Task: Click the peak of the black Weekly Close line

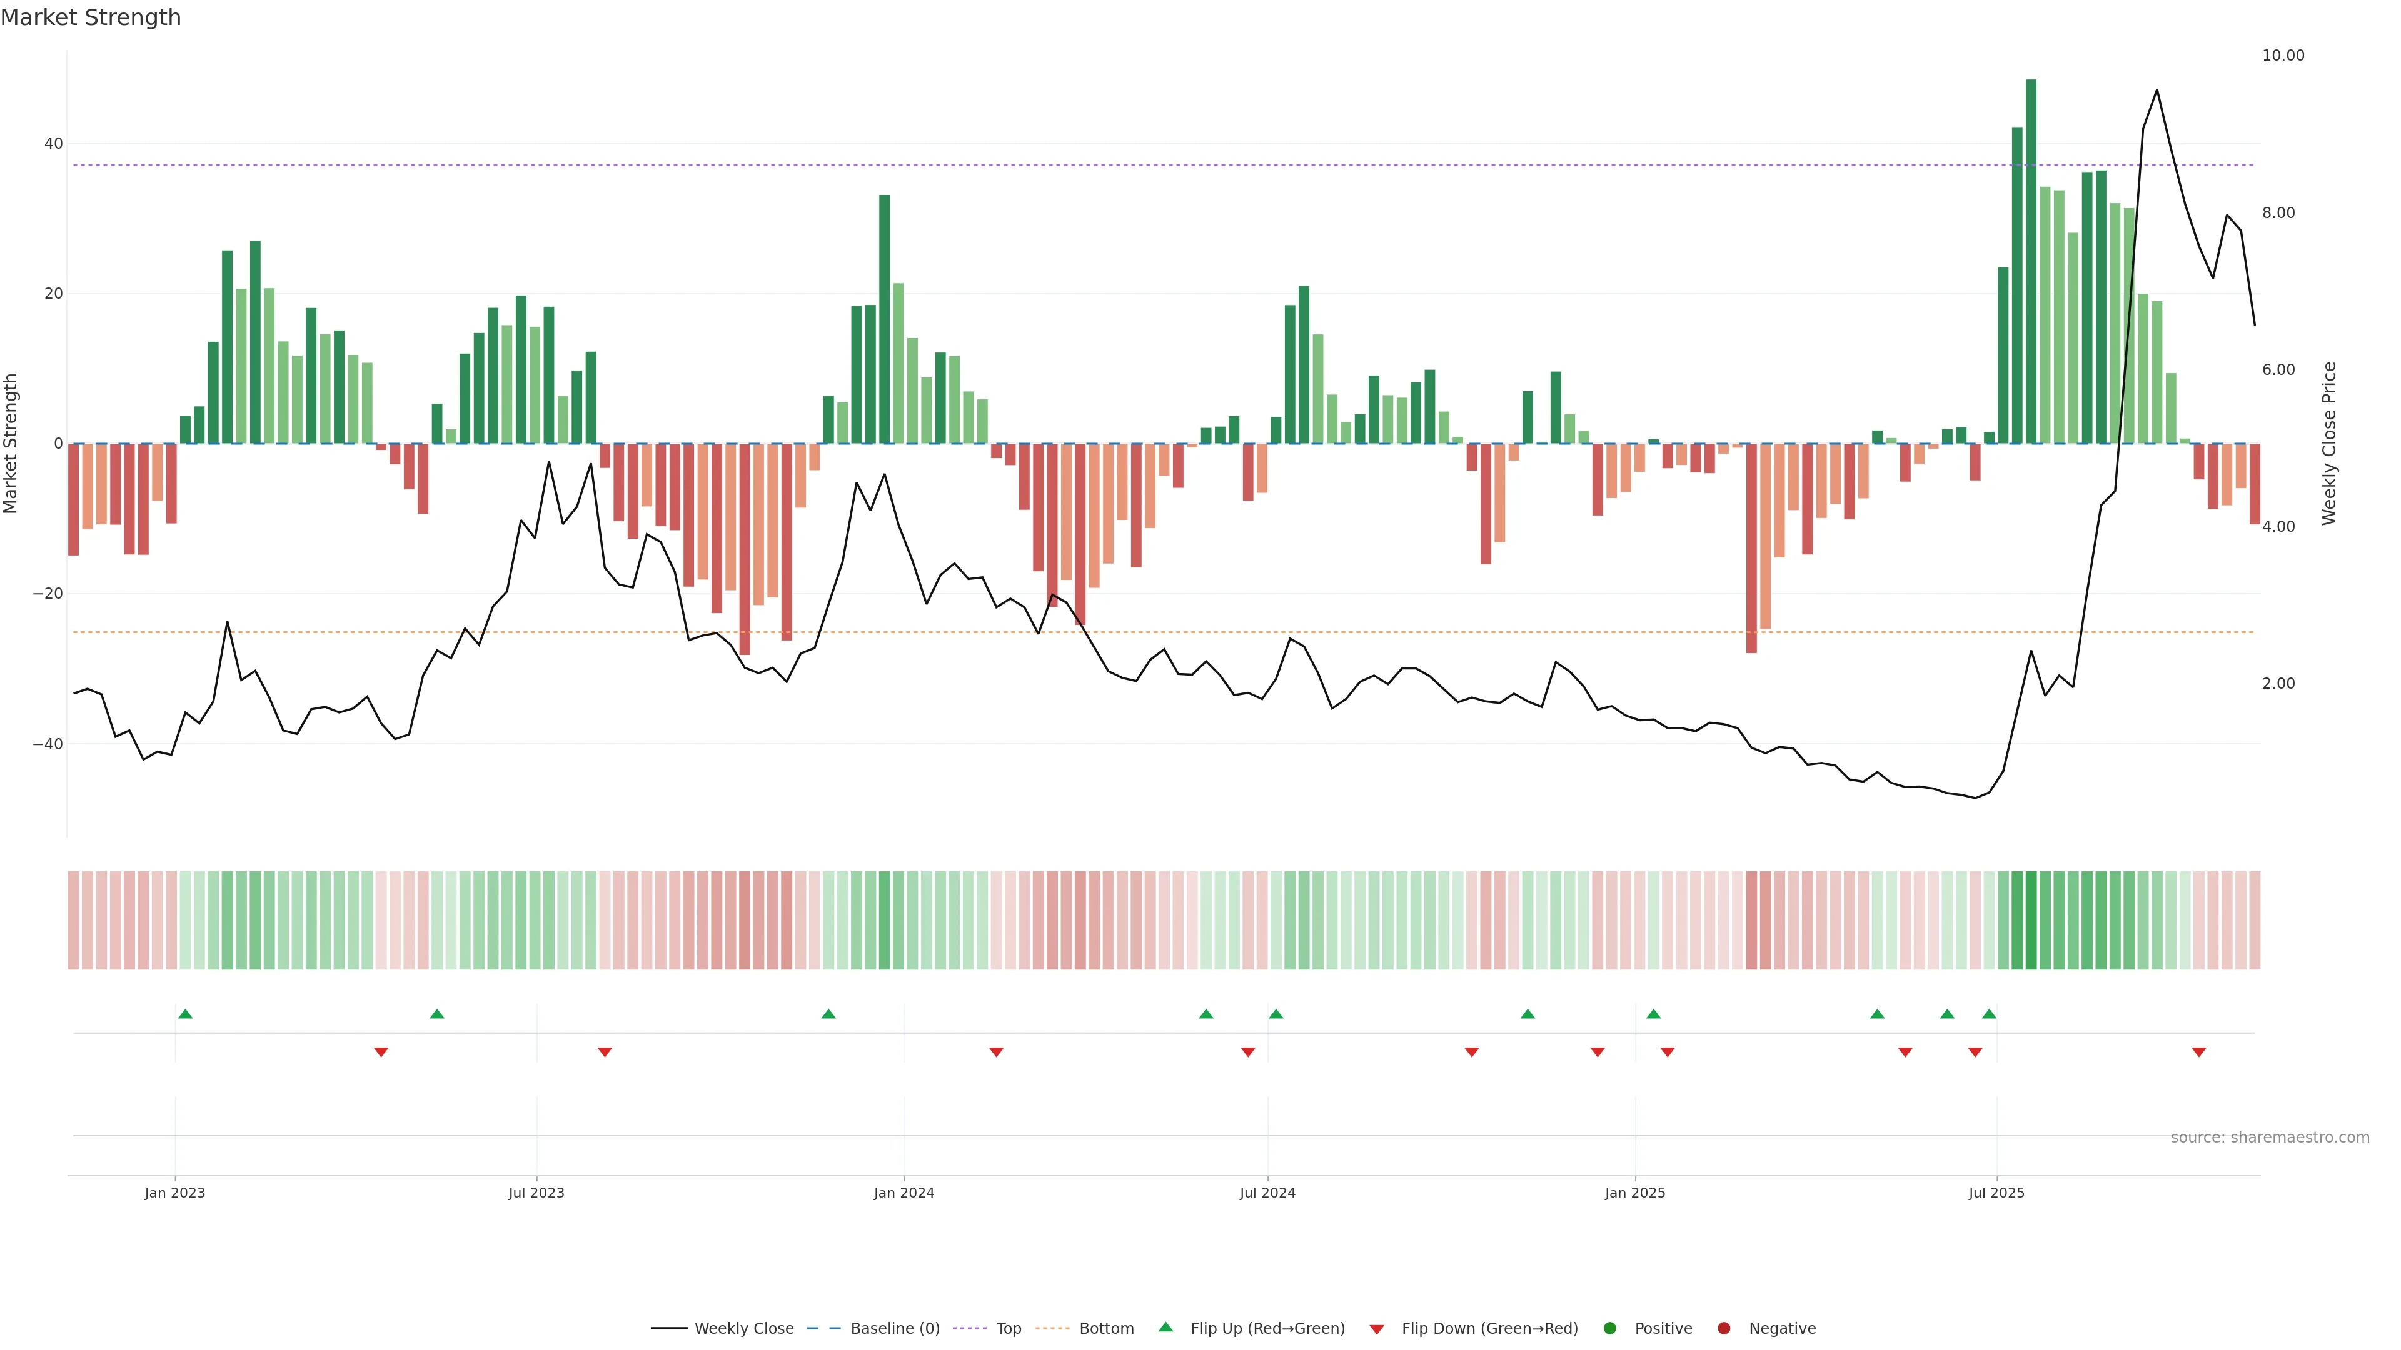Action: (x=2157, y=91)
